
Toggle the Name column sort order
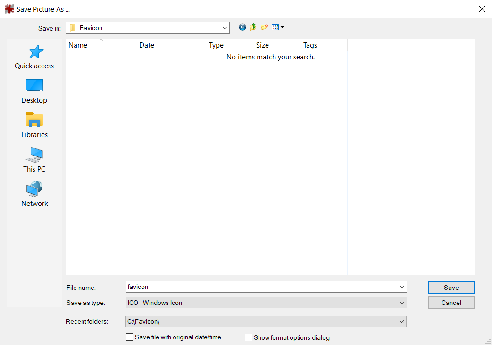(x=77, y=45)
